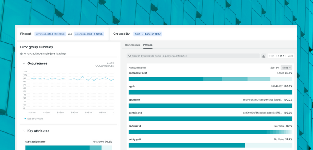Focus the attribute name search field
Image resolution: width=313 pixels, height=150 pixels.
[x=193, y=56]
